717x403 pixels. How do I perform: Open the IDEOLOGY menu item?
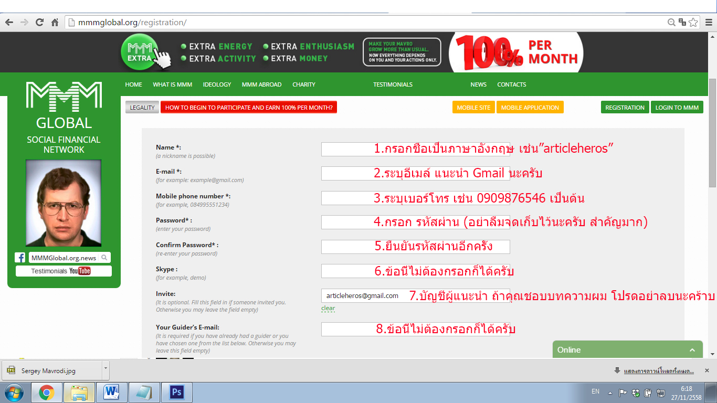point(217,84)
